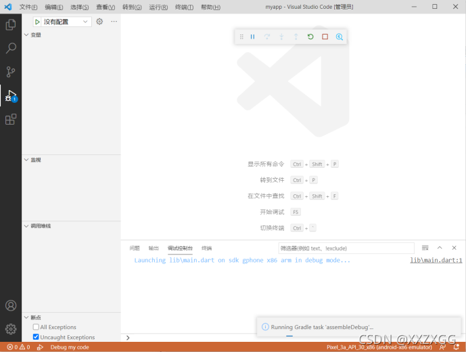Select the Pixel_3a_API_30_x86 device in status bar
The image size is (466, 352).
(x=379, y=347)
